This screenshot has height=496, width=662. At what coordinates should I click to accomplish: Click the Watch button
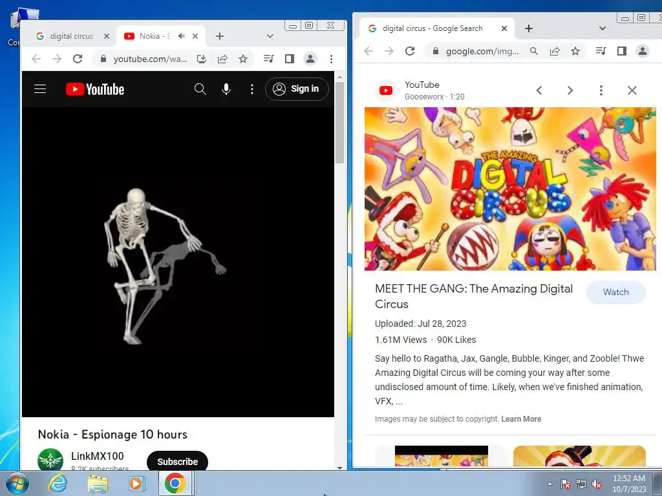pyautogui.click(x=616, y=293)
